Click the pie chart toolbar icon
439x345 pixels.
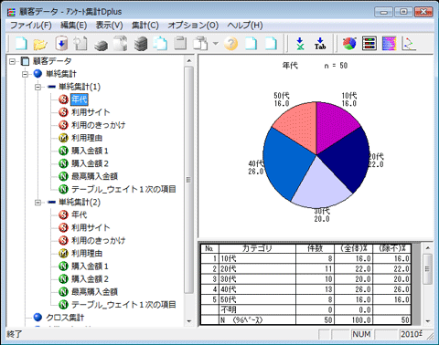(349, 44)
